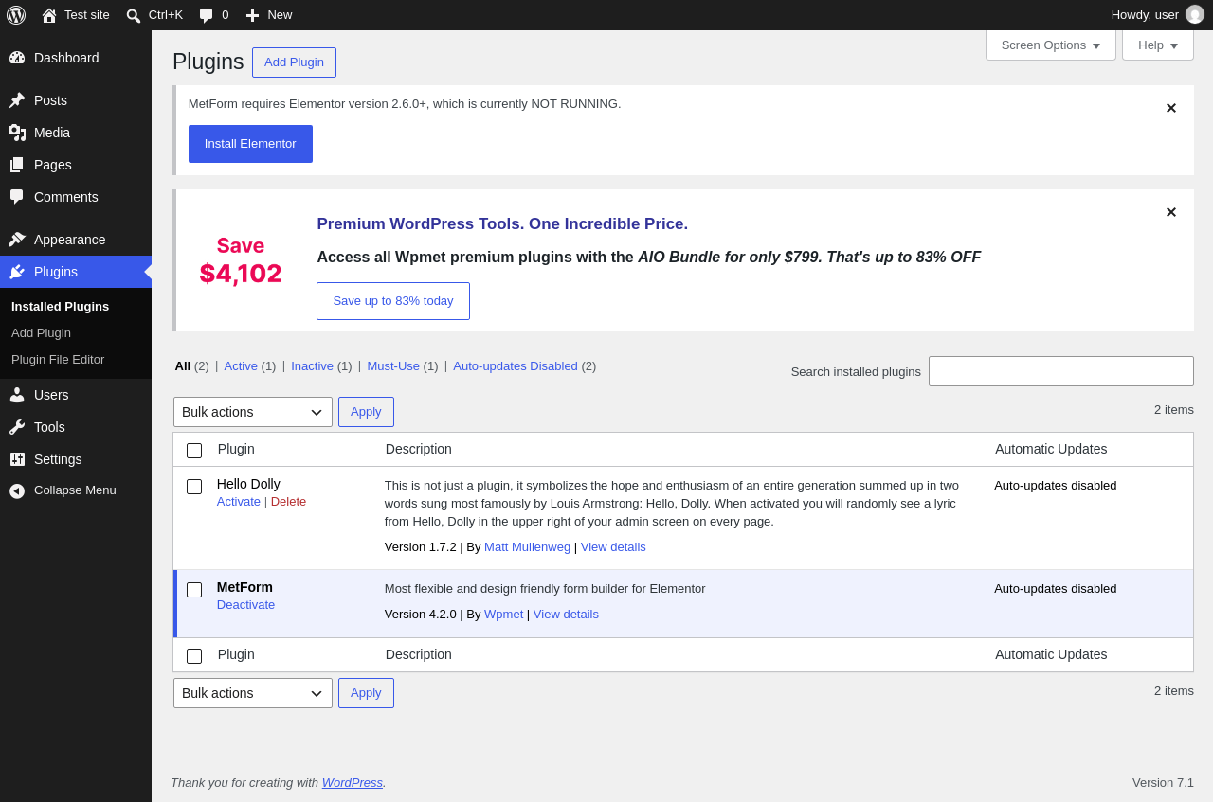
Task: Delete the Hello Dolly plugin
Action: coord(288,501)
